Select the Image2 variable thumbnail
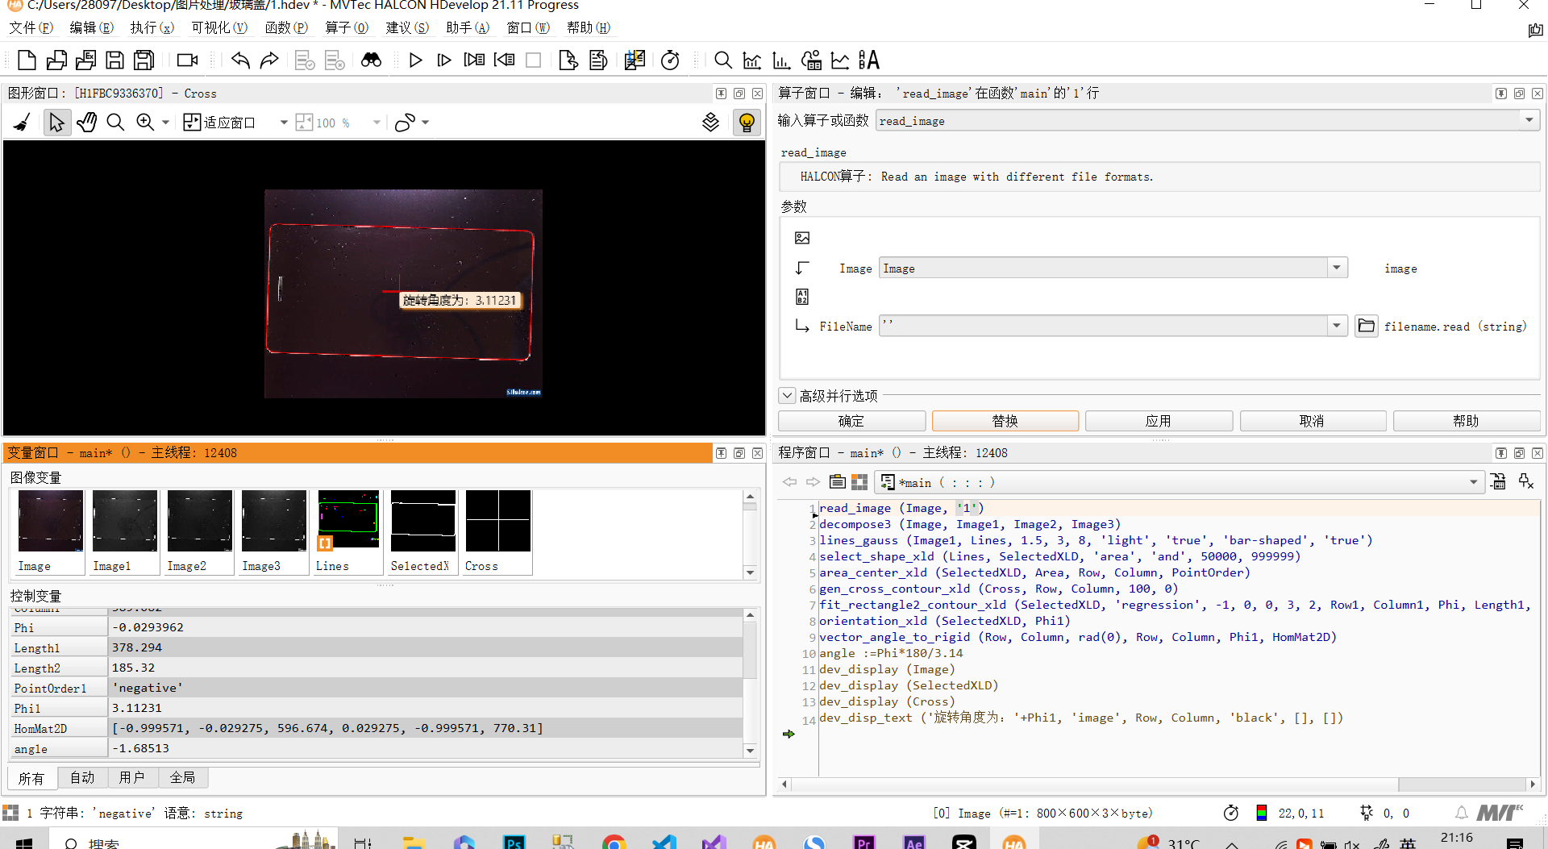Image resolution: width=1548 pixels, height=849 pixels. [199, 531]
